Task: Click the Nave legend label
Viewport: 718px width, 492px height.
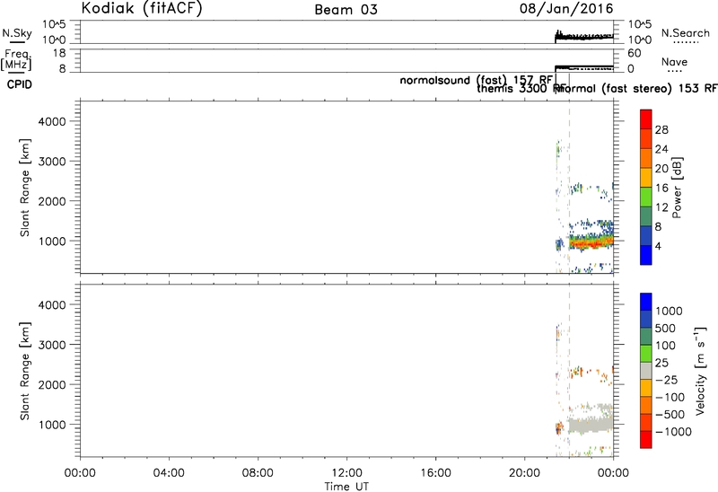Action: [x=674, y=62]
